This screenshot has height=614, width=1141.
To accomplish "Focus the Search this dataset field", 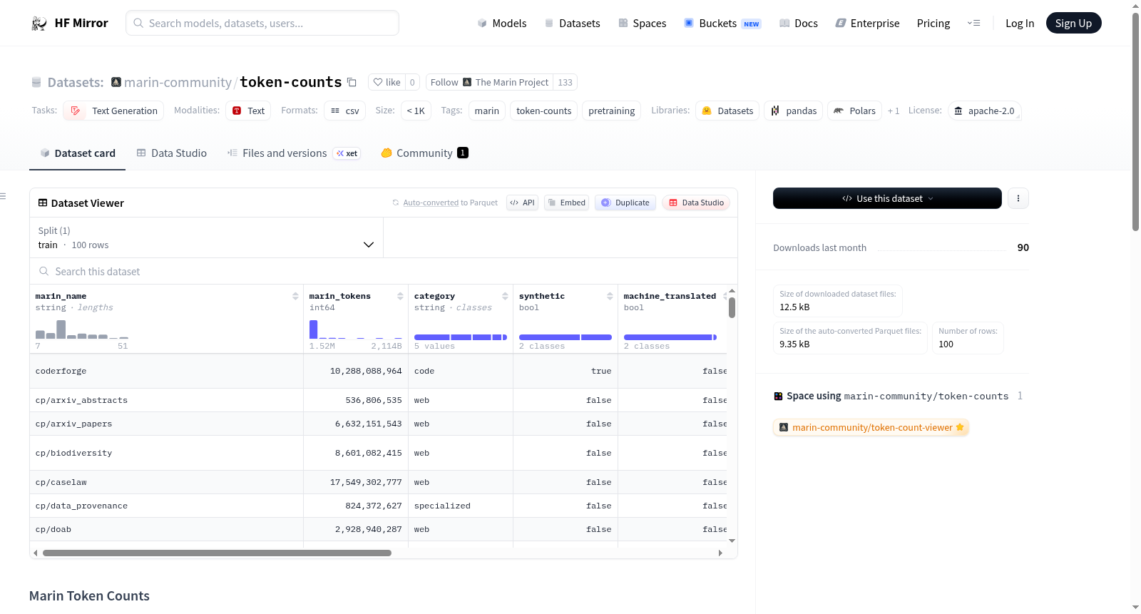I will (x=384, y=271).
